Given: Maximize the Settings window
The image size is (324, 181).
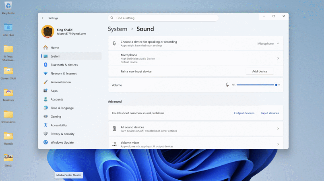Looking at the screenshot, I should (x=274, y=16).
